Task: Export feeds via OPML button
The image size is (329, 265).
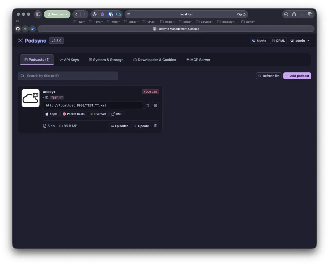Action: [x=278, y=41]
